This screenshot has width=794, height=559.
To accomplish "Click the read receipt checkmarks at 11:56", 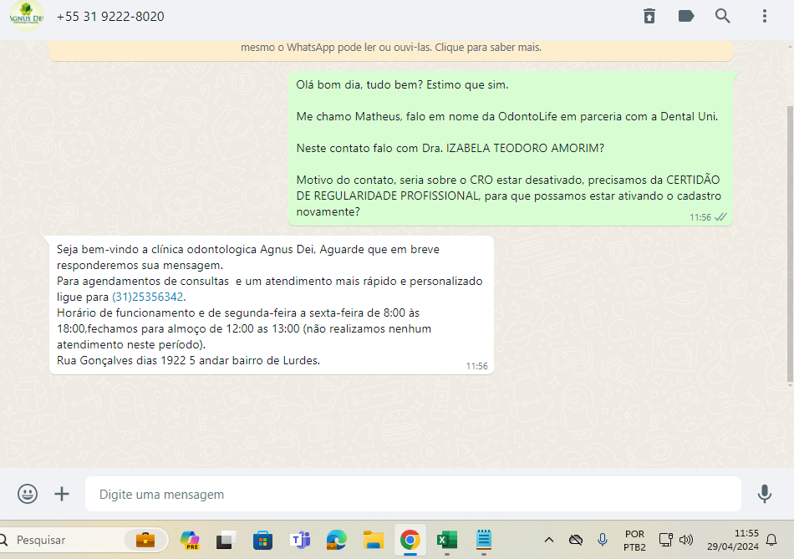I will pyautogui.click(x=720, y=217).
